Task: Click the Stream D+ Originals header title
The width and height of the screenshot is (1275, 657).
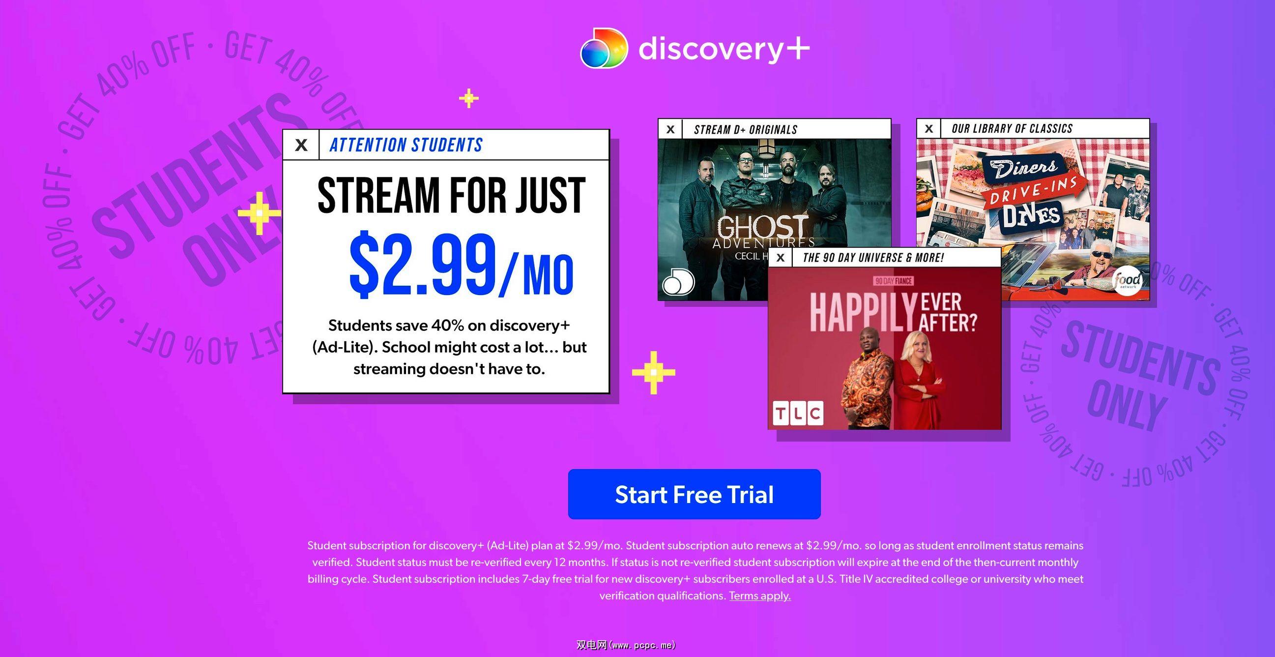Action: pyautogui.click(x=746, y=130)
